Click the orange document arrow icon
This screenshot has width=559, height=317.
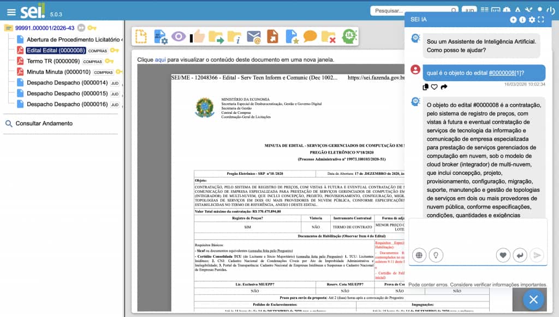click(273, 36)
